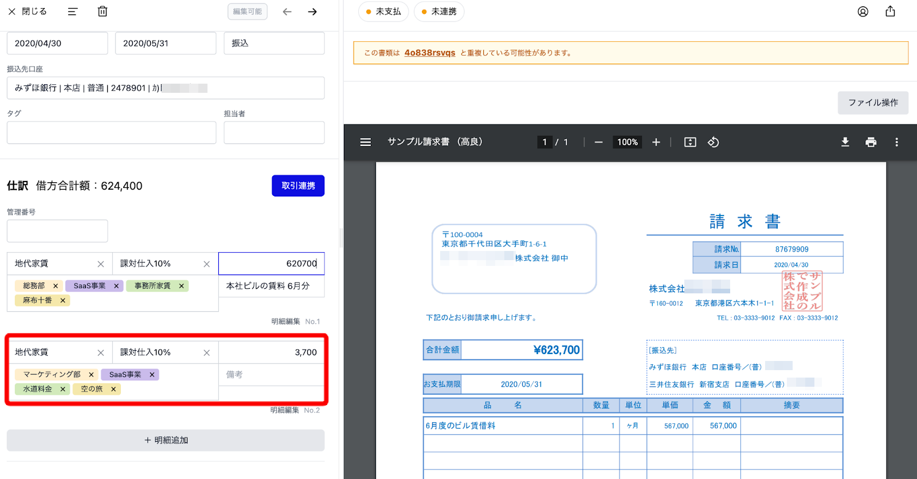Click the ¥623,700 total on the invoice

pyautogui.click(x=557, y=350)
